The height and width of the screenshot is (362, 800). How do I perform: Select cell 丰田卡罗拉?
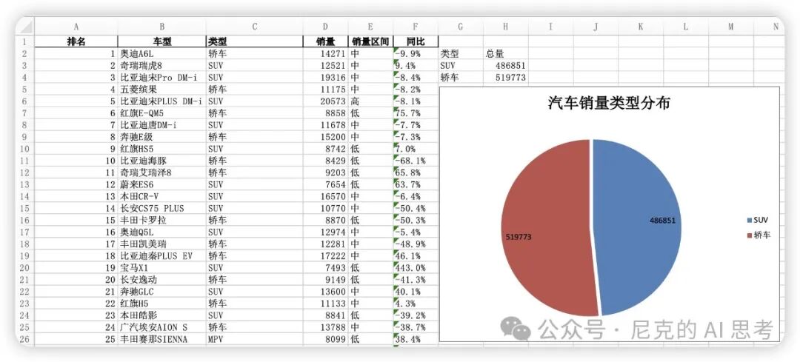click(161, 221)
